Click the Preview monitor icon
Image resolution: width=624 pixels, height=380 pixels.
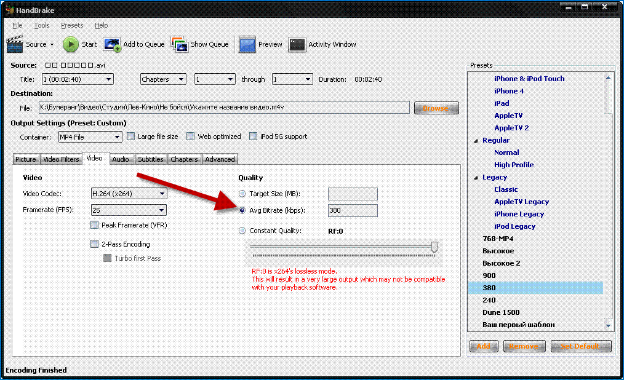pos(247,44)
